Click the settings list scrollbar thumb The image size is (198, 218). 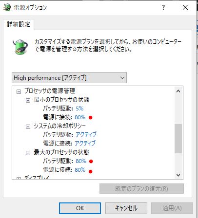(x=178, y=139)
